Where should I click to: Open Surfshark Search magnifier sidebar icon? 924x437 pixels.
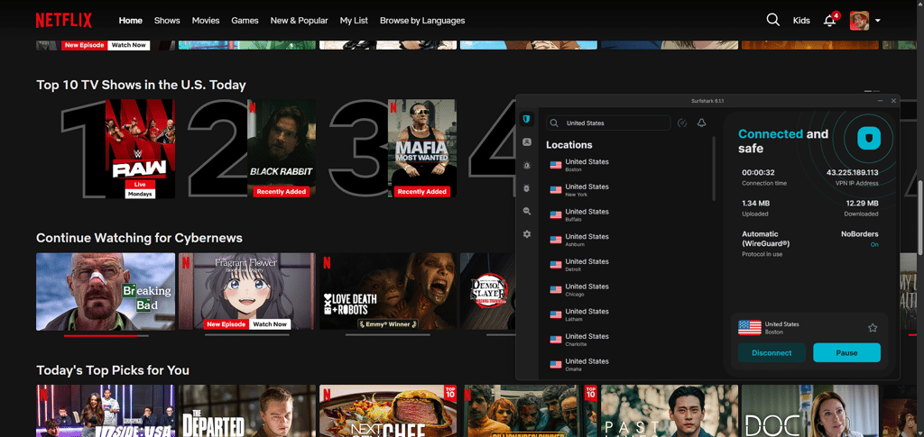527,211
